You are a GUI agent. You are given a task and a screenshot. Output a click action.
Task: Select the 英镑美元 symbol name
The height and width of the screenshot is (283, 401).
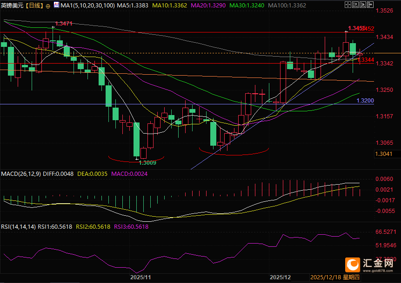point(12,6)
